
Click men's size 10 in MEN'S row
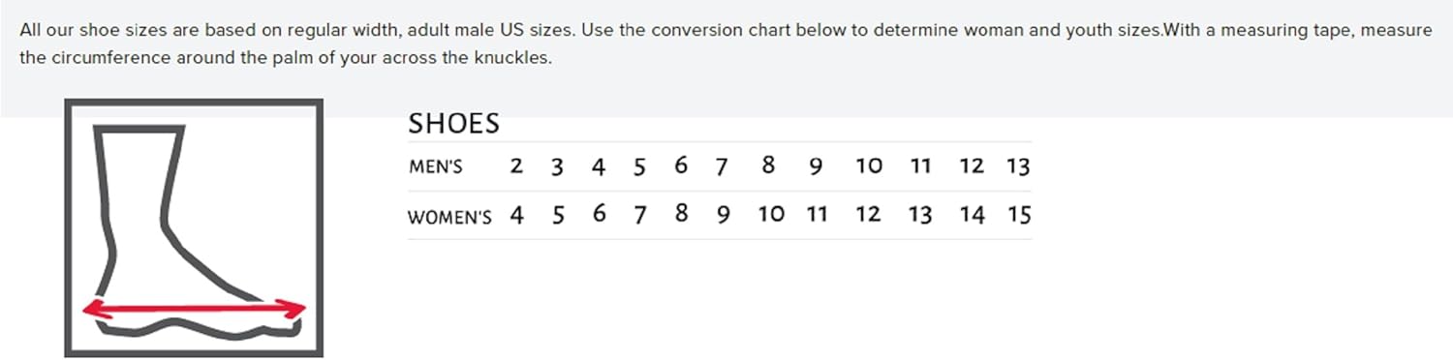pos(869,166)
